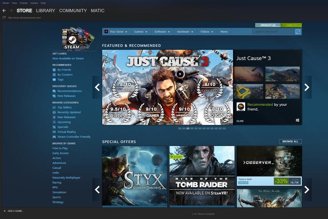Show previous special offers arrow

(97, 190)
